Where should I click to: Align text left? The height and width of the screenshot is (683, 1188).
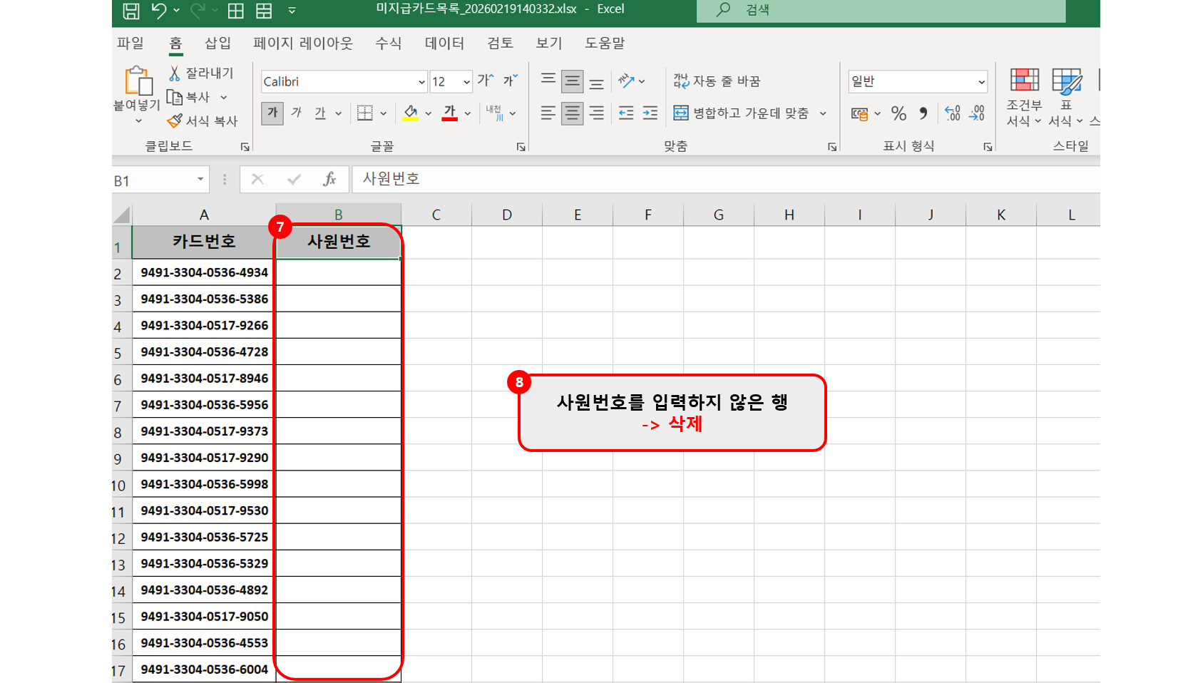[x=548, y=113]
